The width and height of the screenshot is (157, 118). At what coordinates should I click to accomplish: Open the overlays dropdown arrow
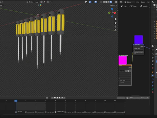coord(98,2)
